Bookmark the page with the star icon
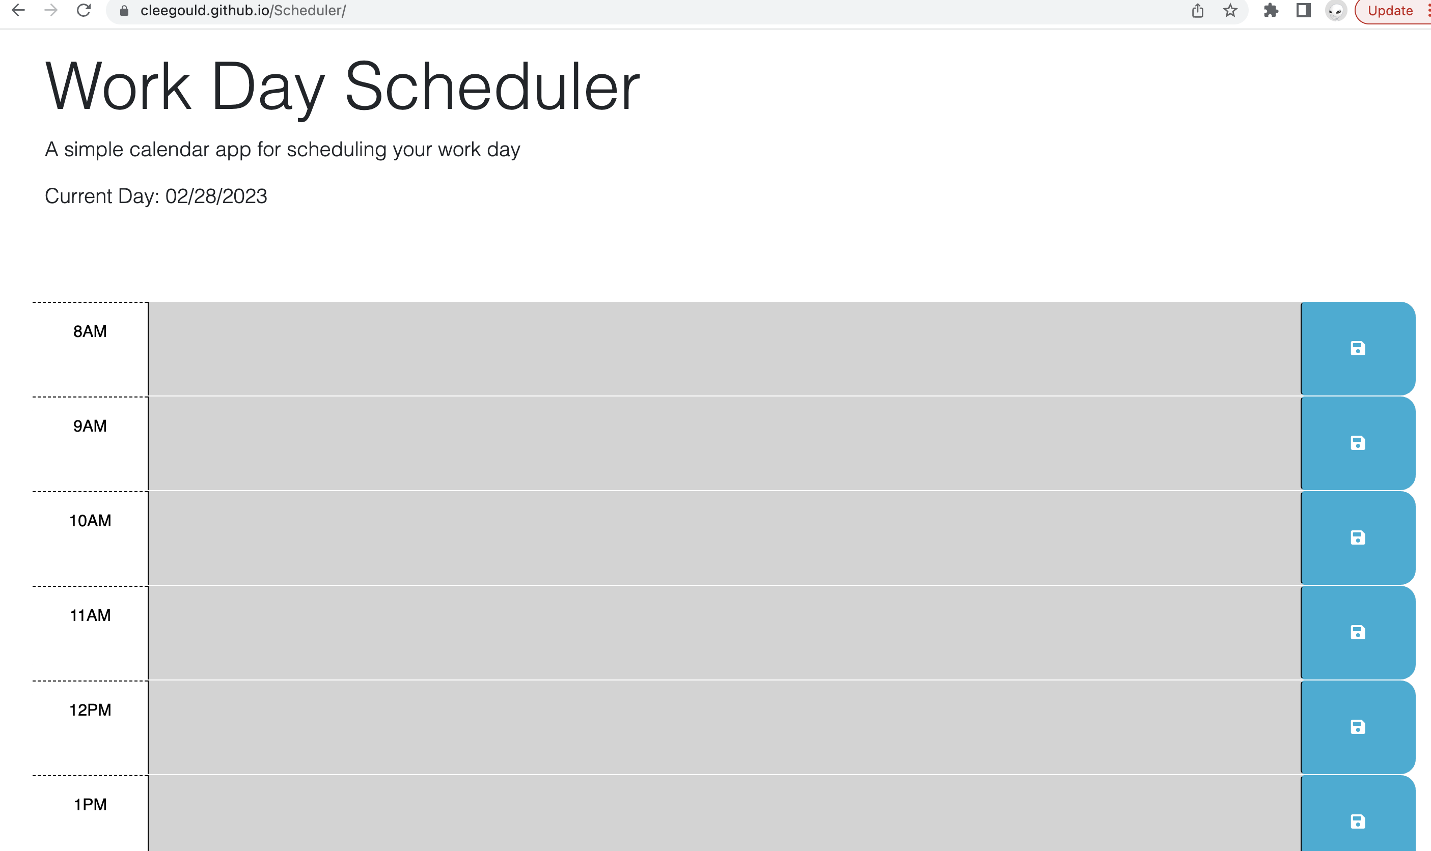Image resolution: width=1431 pixels, height=851 pixels. point(1230,10)
